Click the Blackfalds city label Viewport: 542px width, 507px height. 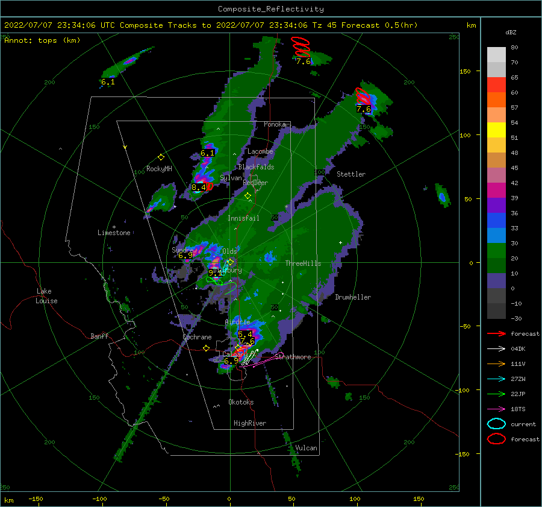coord(256,167)
